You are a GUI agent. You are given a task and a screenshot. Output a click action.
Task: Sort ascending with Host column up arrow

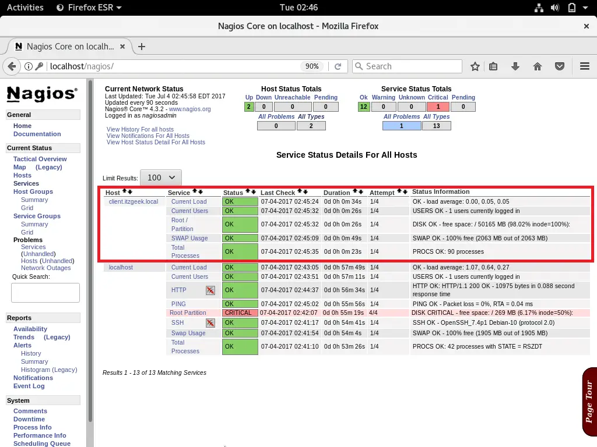click(x=125, y=191)
